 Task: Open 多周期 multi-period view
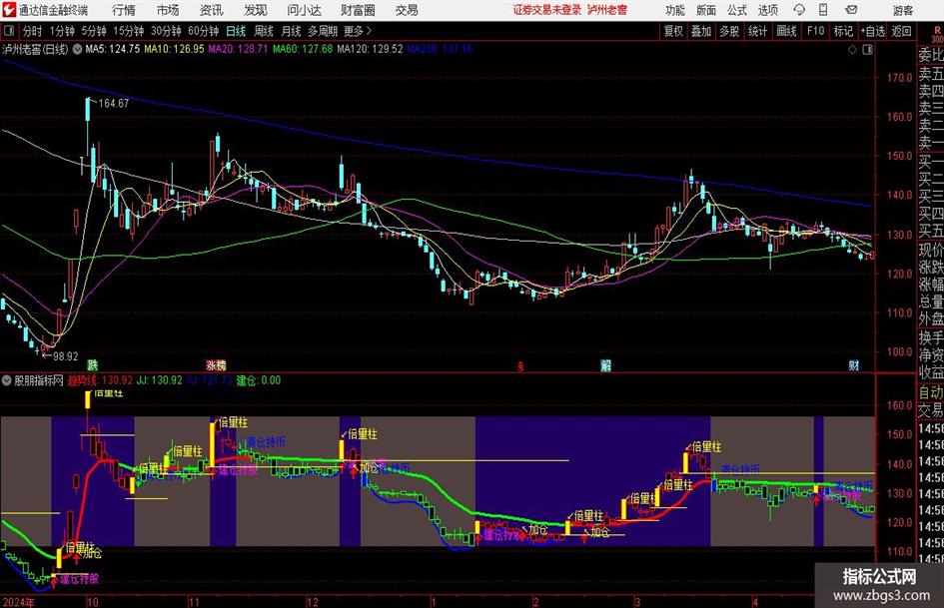tap(323, 31)
